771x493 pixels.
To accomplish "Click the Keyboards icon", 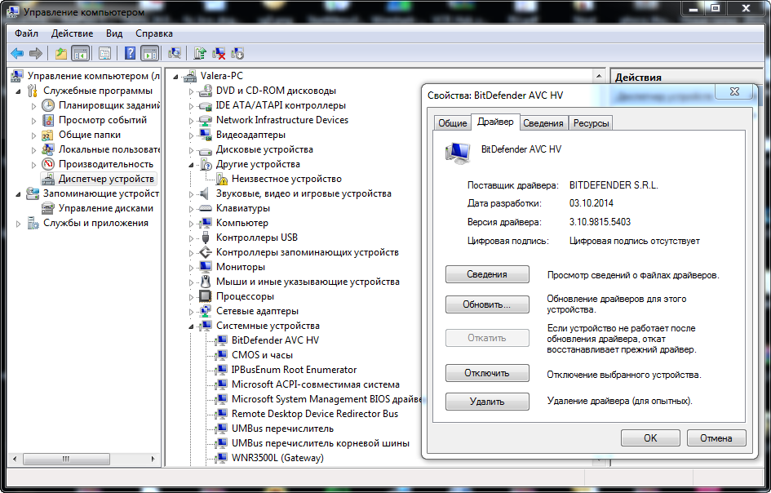I will tap(205, 208).
